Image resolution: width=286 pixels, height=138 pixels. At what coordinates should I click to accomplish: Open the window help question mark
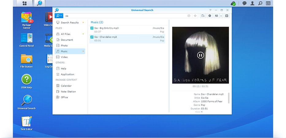(210, 10)
